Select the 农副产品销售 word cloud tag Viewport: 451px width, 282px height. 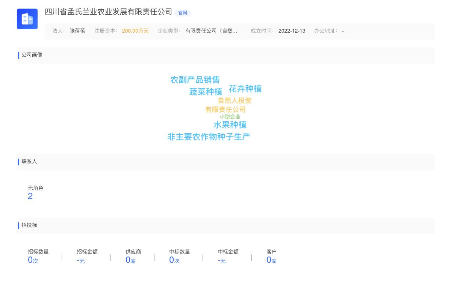195,80
